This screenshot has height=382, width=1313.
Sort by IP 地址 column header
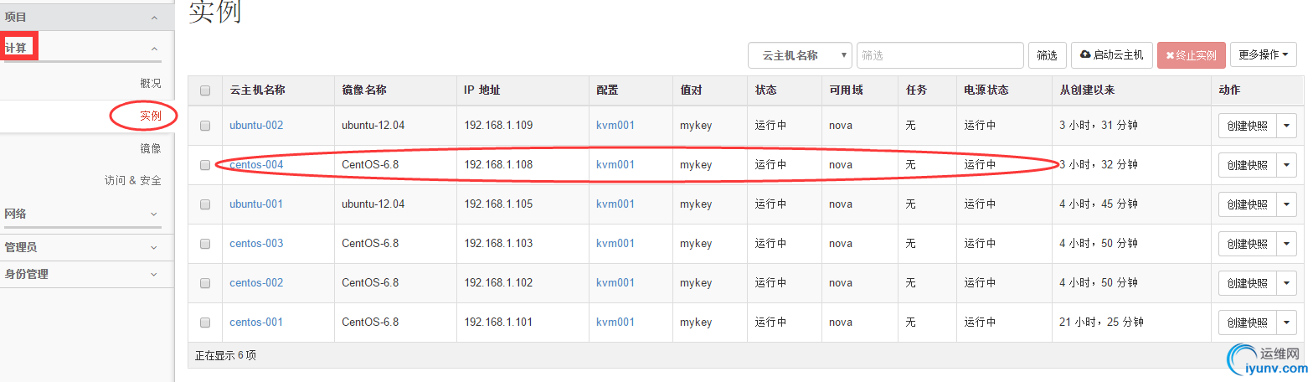tap(482, 90)
